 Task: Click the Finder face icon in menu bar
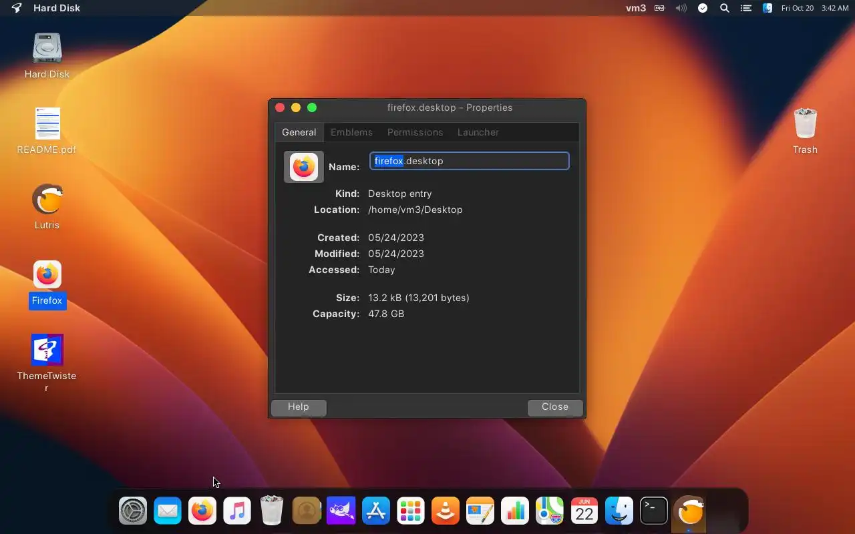click(x=767, y=8)
